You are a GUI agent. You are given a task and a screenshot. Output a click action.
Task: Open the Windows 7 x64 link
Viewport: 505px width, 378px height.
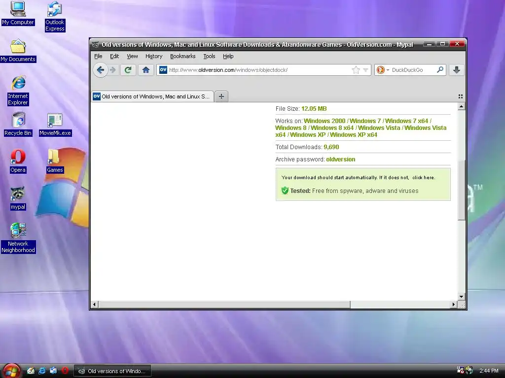point(406,121)
